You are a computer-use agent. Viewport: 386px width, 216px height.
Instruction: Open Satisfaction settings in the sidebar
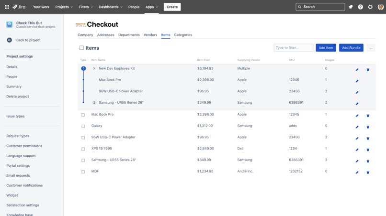click(x=23, y=205)
